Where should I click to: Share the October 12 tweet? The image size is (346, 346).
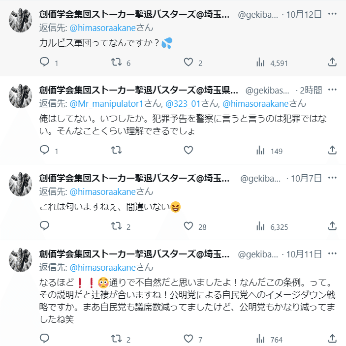tap(332, 63)
